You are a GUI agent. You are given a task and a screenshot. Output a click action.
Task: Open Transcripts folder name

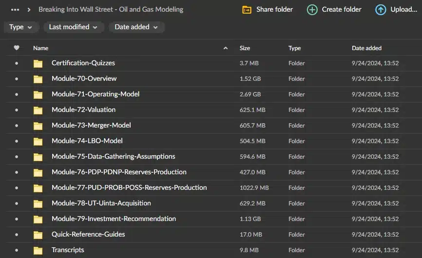click(x=68, y=250)
